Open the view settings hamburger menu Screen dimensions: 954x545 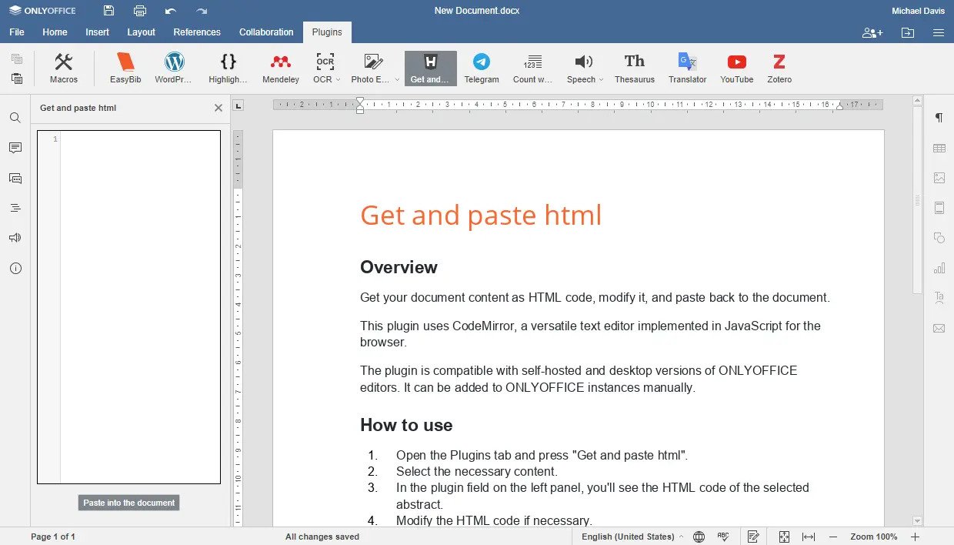939,33
